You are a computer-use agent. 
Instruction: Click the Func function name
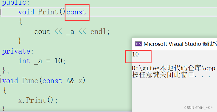point(30,81)
